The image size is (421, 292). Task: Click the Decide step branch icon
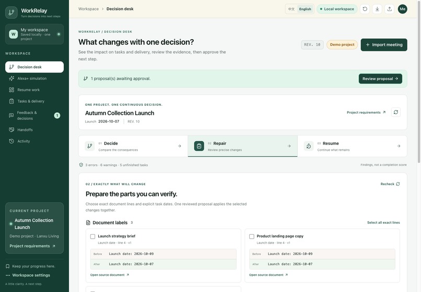[x=90, y=146]
